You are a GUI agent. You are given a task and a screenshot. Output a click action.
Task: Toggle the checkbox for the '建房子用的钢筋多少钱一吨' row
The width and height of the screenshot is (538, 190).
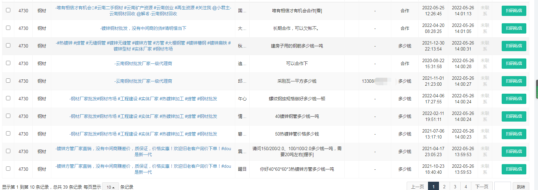(x=8, y=46)
